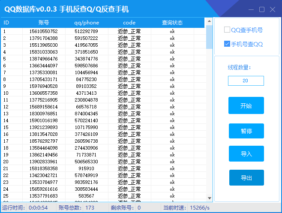Click the 导入 button
The height and width of the screenshot is (213, 282).
click(246, 153)
